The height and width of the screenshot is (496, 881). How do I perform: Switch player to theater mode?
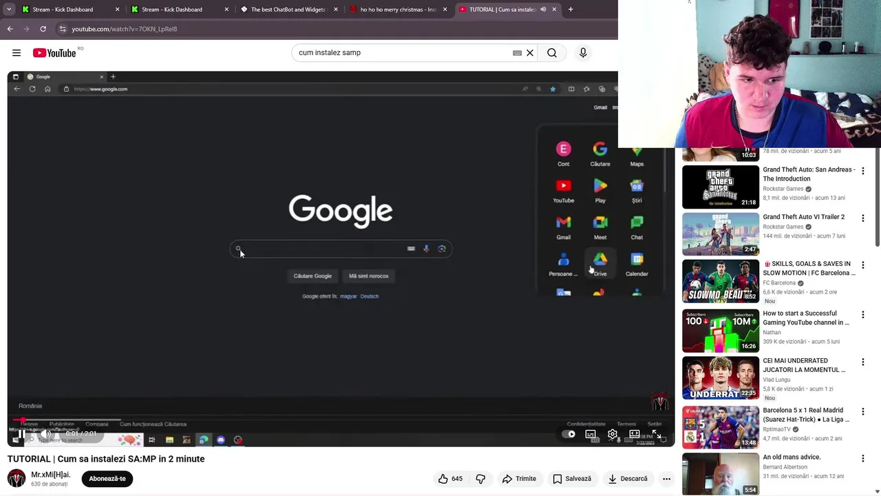point(635,434)
